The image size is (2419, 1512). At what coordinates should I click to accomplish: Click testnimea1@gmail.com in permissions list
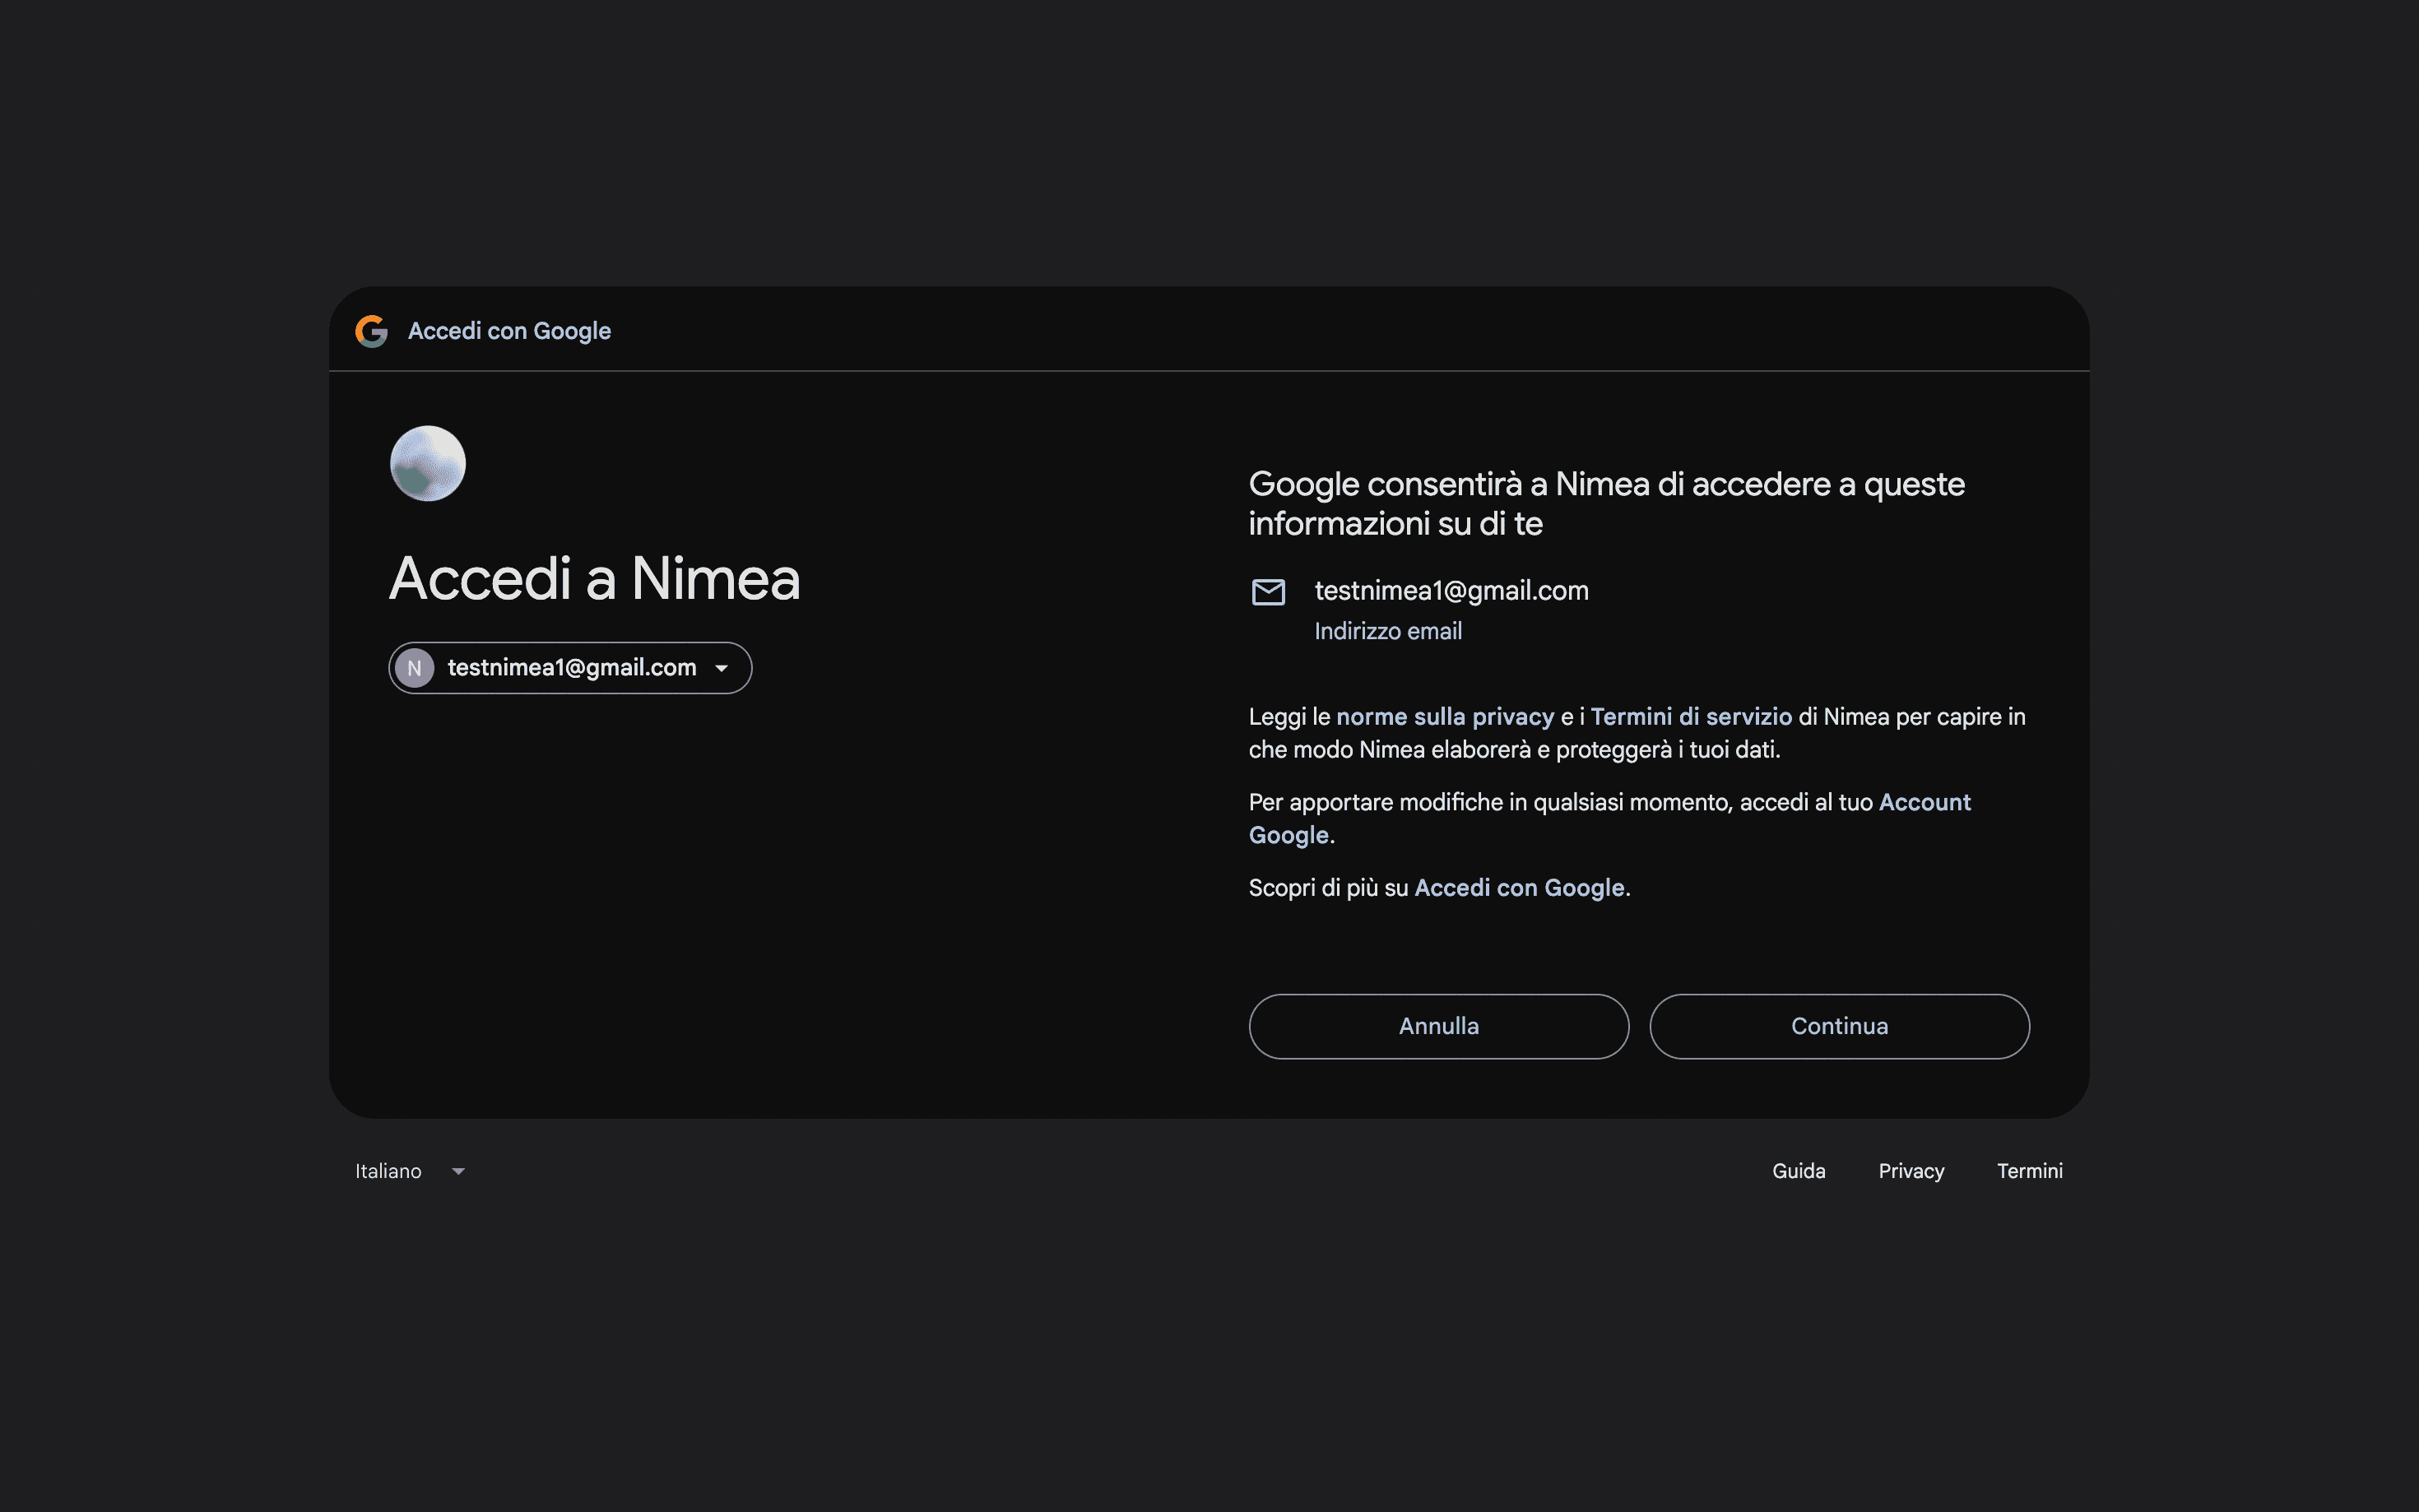[x=1451, y=591]
